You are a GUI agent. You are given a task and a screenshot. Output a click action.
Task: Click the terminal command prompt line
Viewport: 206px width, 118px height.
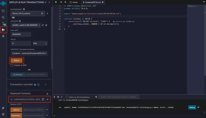(x=129, y=116)
